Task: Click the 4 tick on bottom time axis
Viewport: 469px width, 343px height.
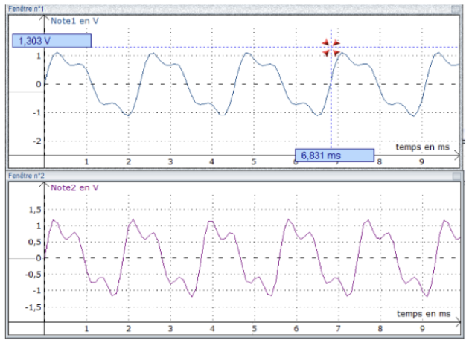Action: (x=212, y=329)
